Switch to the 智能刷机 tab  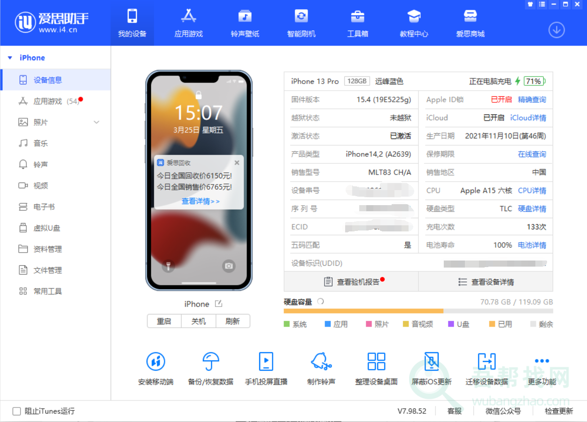point(301,23)
